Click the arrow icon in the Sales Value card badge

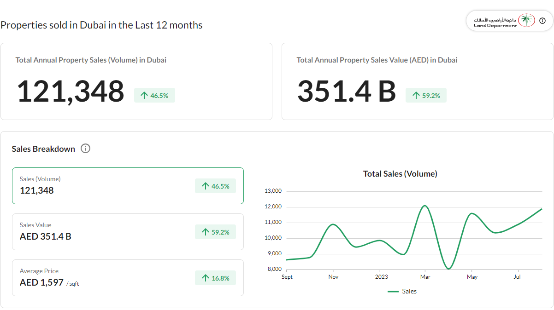click(206, 232)
